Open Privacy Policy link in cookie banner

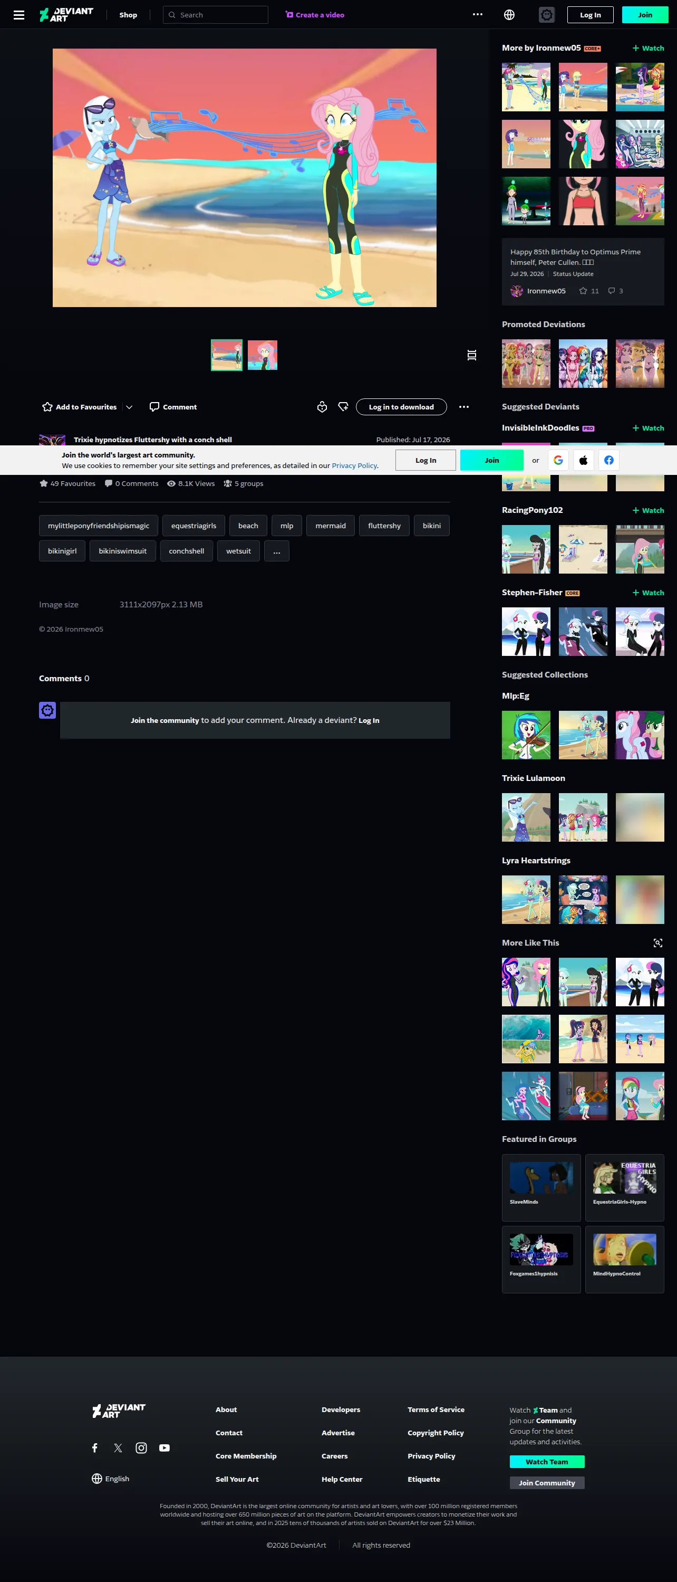pos(354,465)
